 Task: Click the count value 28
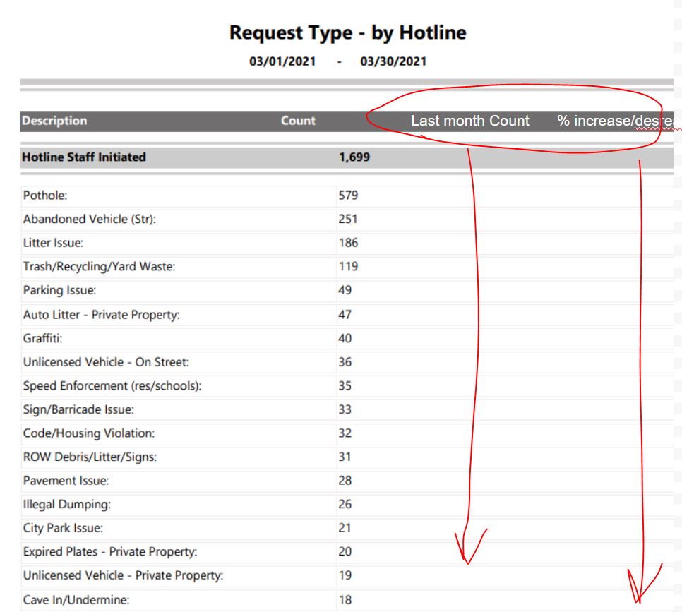click(345, 481)
